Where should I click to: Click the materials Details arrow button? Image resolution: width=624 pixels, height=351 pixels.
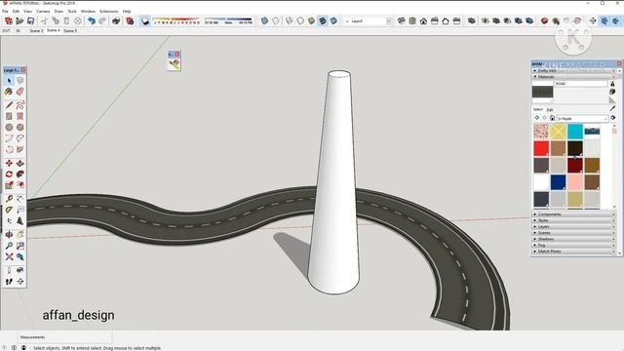tap(613, 118)
